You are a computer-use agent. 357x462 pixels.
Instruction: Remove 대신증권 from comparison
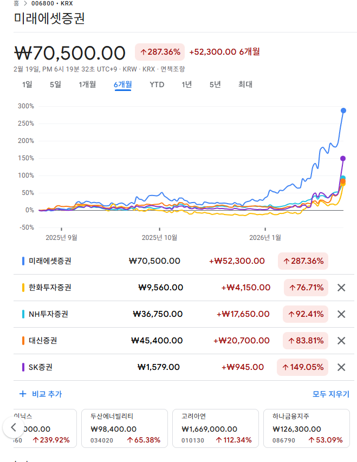tap(341, 341)
